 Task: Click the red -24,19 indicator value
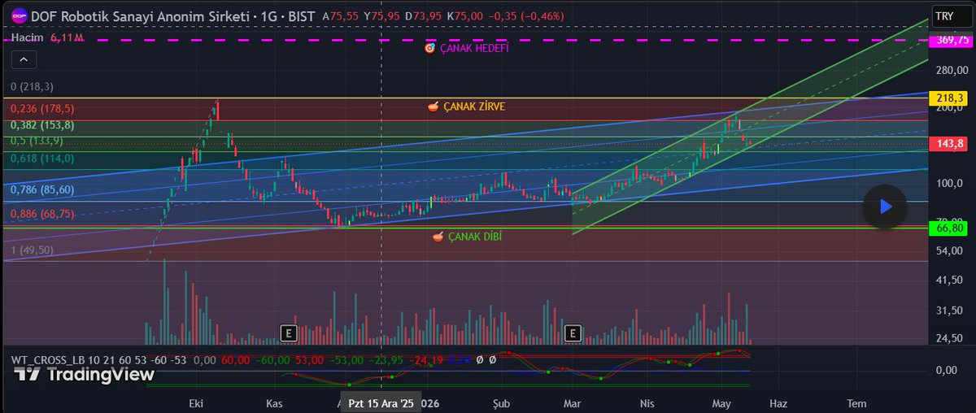pos(426,359)
